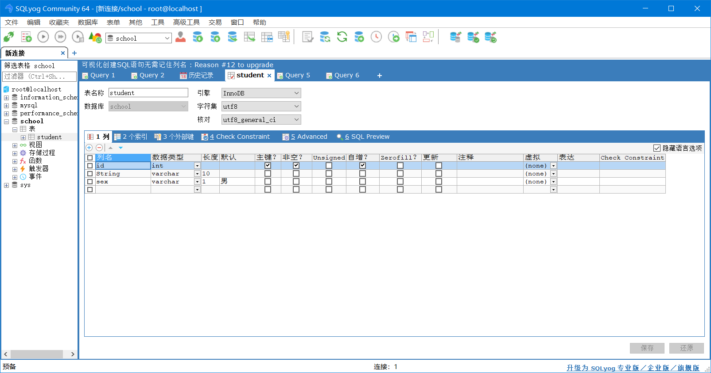Viewport: 711px width, 373px height.
Task: Switch to the 6 SQL Preview tab
Action: 363,137
